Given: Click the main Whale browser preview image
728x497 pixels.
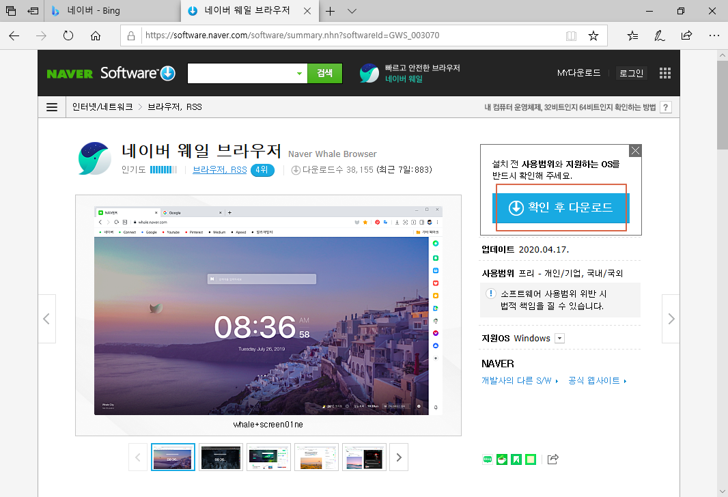Looking at the screenshot, I should tap(268, 311).
